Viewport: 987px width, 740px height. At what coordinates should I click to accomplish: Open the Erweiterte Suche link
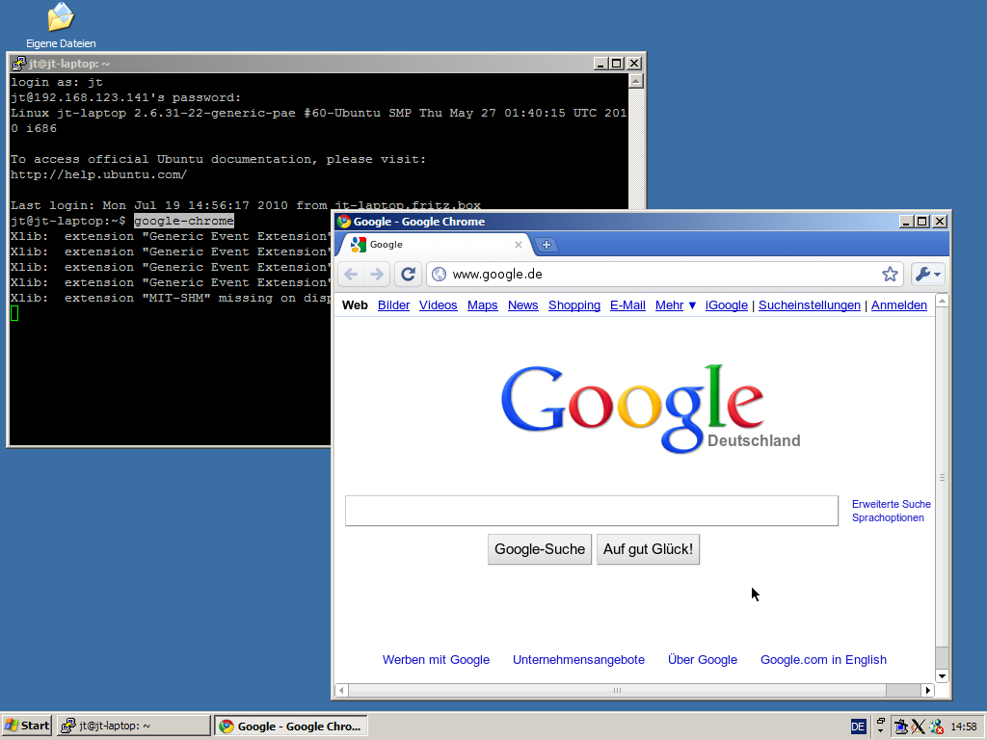point(891,504)
